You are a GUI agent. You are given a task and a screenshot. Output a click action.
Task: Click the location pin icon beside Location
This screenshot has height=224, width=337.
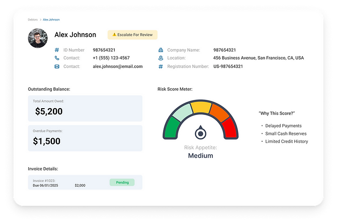(161, 58)
